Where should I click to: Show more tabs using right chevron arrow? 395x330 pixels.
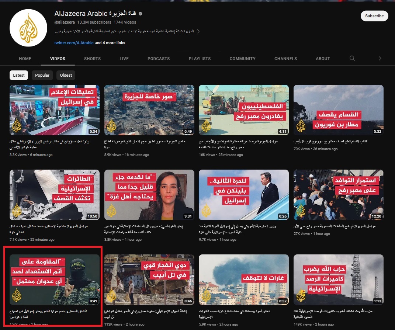[380, 59]
